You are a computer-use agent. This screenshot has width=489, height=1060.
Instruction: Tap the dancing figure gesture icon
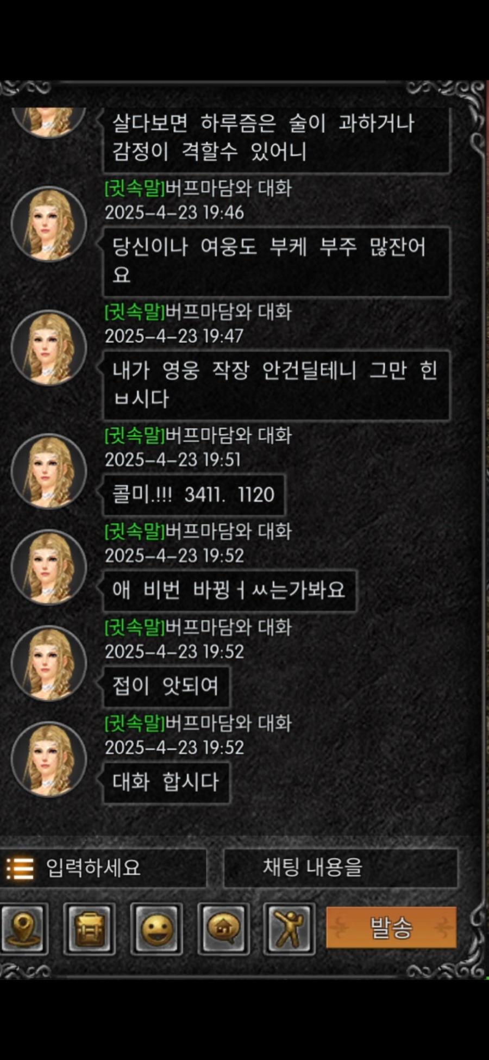(x=289, y=928)
